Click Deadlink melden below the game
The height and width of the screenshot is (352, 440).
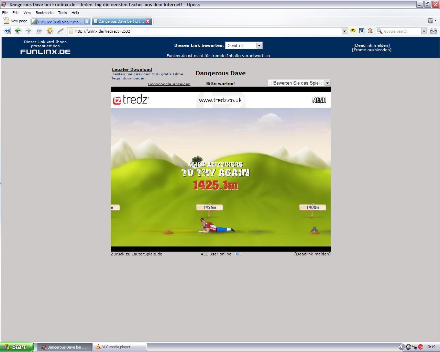click(312, 254)
